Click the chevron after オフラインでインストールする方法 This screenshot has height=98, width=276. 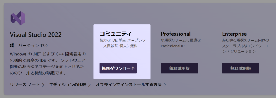point(165,85)
